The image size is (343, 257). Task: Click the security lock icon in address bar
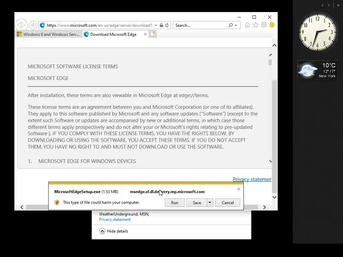click(161, 25)
